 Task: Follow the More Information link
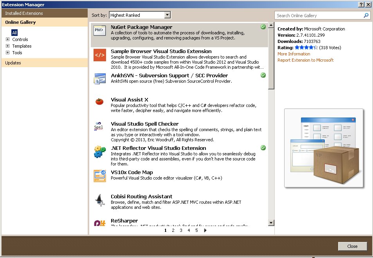(x=294, y=54)
